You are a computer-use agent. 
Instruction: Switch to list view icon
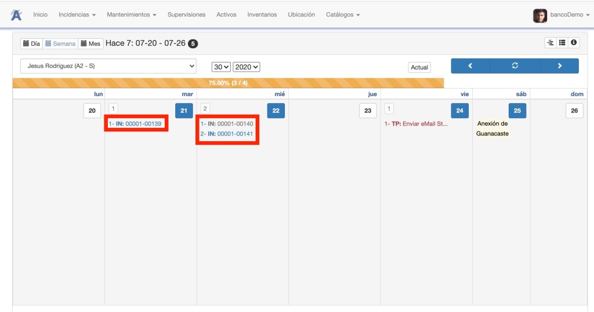[562, 43]
